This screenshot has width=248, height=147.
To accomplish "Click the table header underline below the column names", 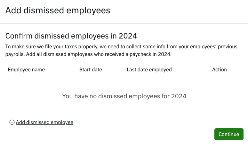I will point(124,76).
